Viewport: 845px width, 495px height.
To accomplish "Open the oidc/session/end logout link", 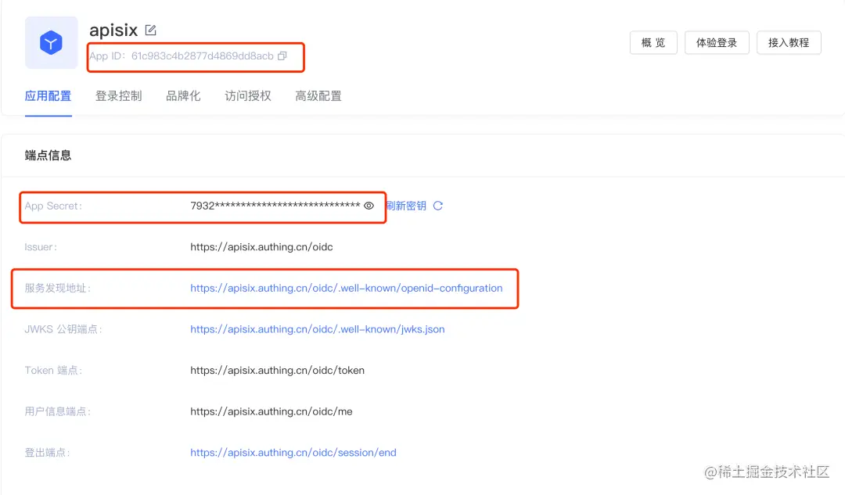I will pos(293,453).
